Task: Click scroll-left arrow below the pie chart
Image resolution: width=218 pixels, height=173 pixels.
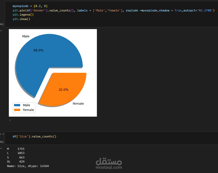Action: (x=10, y=120)
